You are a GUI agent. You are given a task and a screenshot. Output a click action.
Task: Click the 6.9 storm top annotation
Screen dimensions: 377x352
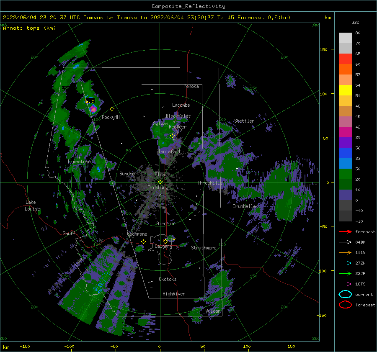(90, 101)
